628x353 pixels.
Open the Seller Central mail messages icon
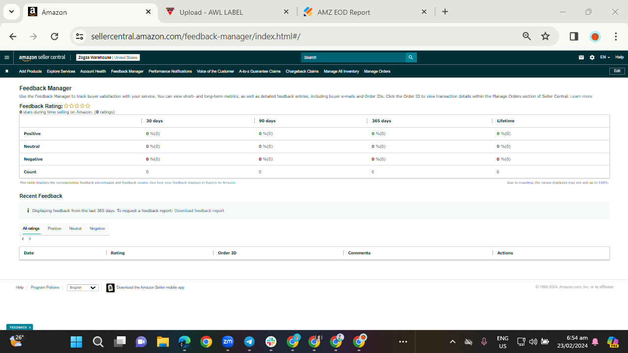point(581,57)
